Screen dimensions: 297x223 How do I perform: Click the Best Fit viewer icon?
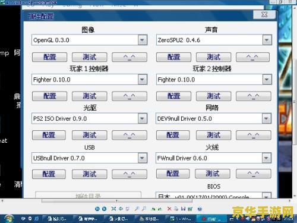point(113,209)
